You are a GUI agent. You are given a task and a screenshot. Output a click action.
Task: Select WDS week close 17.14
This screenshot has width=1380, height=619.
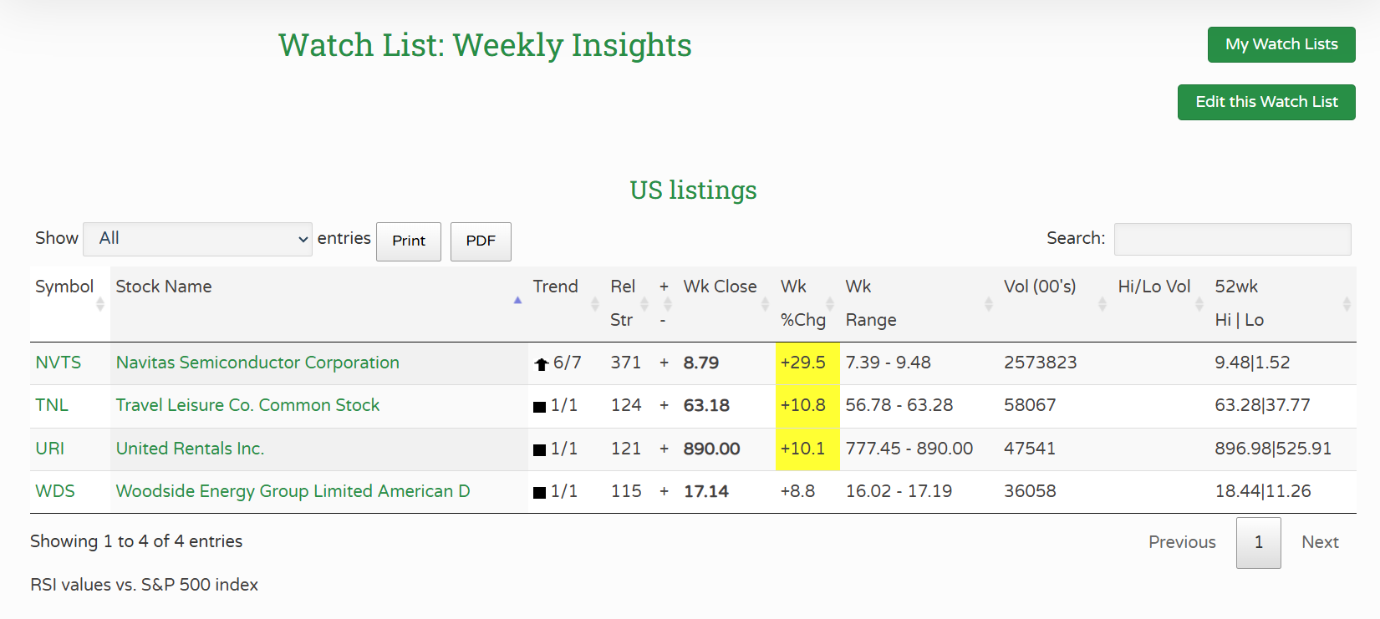[706, 491]
